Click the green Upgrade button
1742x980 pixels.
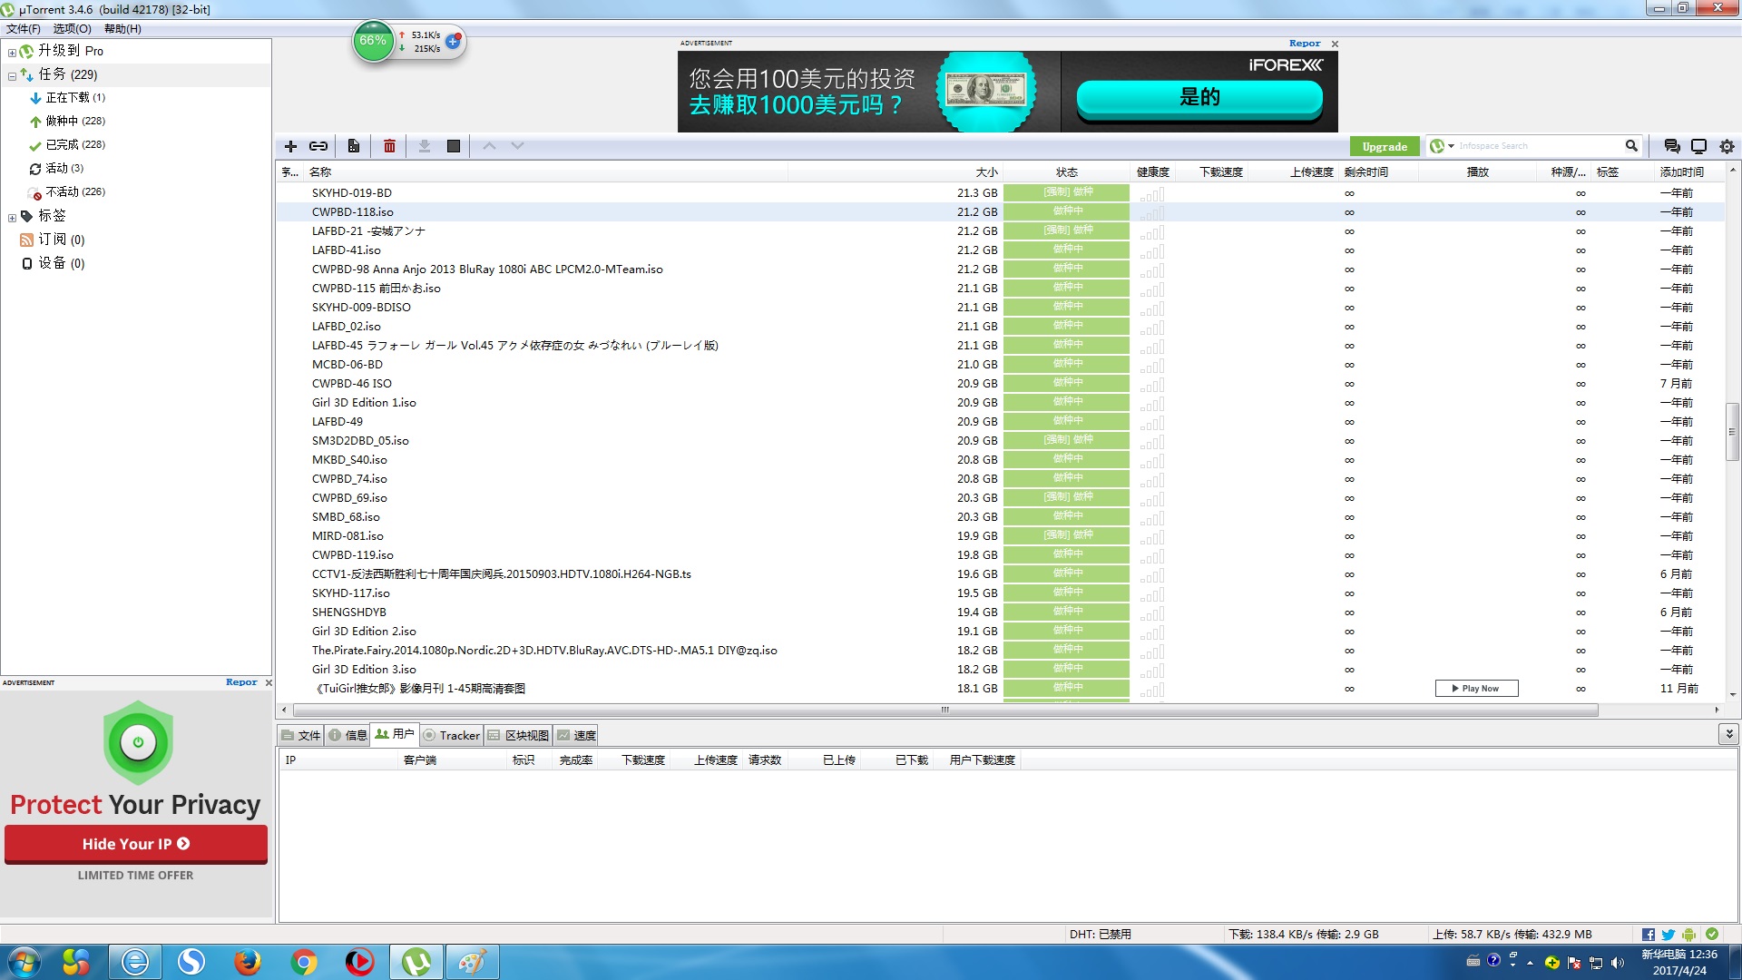pos(1384,146)
